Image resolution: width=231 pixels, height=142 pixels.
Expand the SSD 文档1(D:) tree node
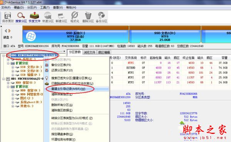click(x=13, y=67)
